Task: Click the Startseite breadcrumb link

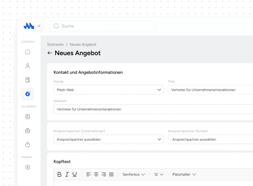Action: pos(55,45)
